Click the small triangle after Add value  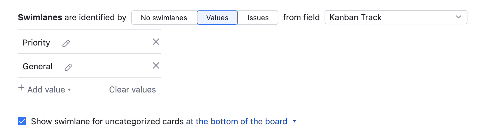[x=69, y=90]
